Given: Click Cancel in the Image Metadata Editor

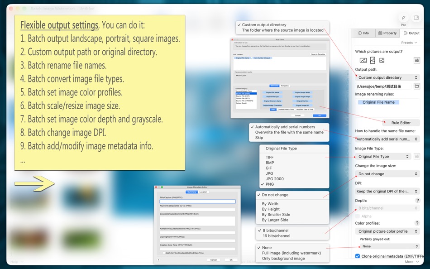Looking at the screenshot, I should tap(213, 260).
